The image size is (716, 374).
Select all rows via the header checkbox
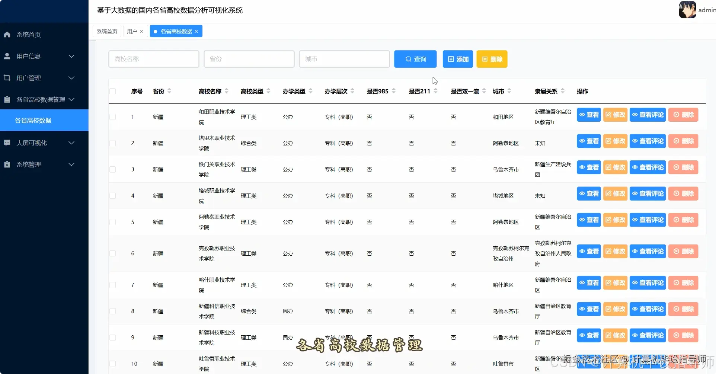pos(113,91)
